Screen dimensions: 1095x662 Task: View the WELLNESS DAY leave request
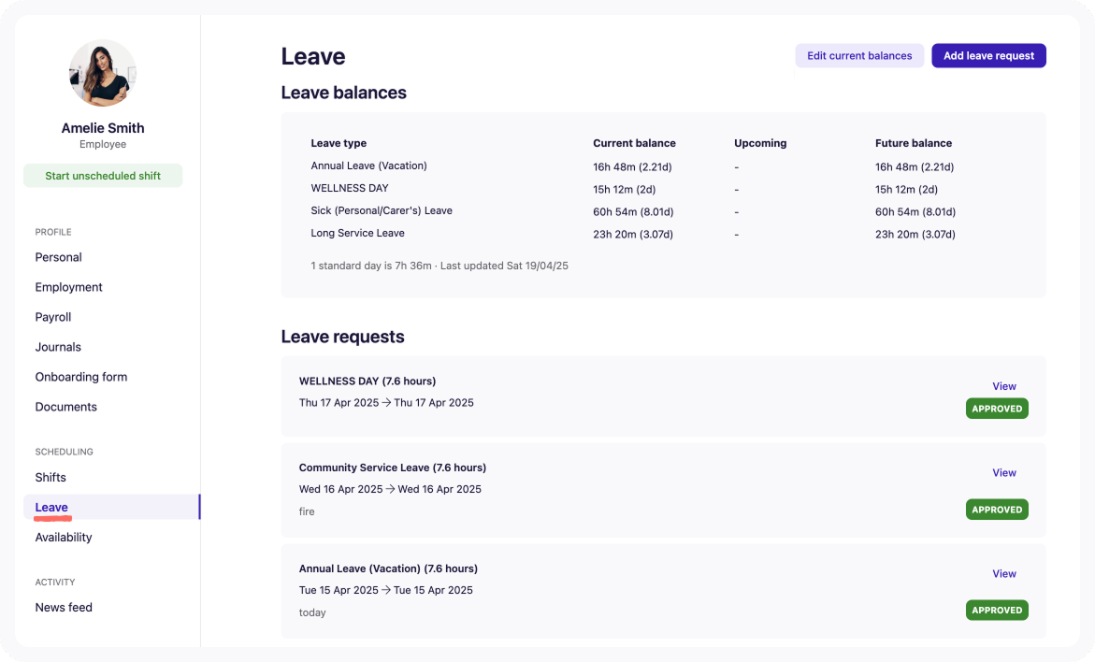1003,386
